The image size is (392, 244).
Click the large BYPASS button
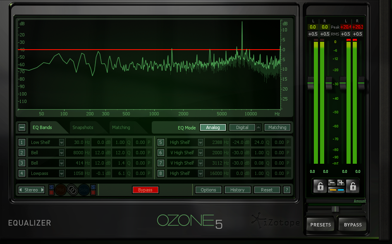[x=353, y=225]
